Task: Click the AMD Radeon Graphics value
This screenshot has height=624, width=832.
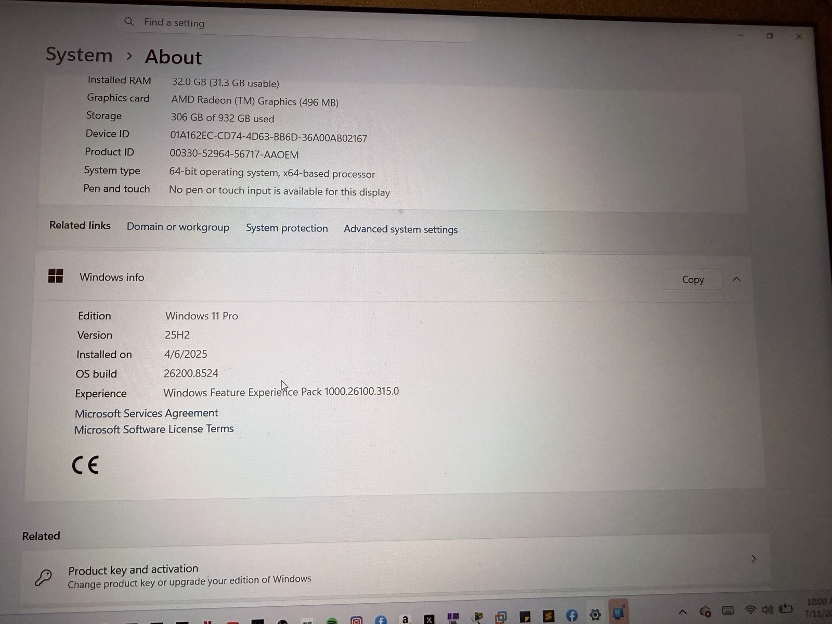Action: click(255, 101)
